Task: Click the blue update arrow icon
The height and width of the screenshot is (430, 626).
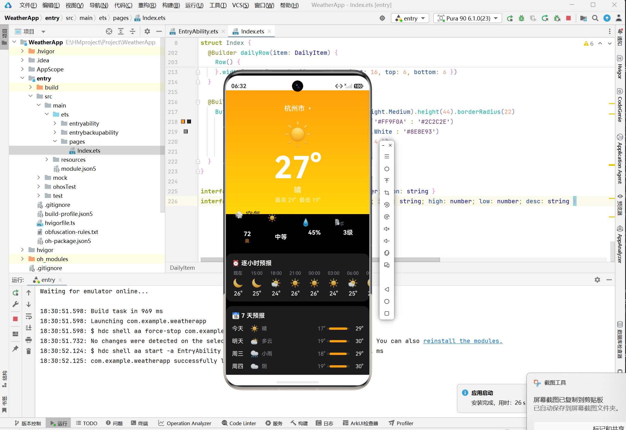Action: tap(607, 18)
